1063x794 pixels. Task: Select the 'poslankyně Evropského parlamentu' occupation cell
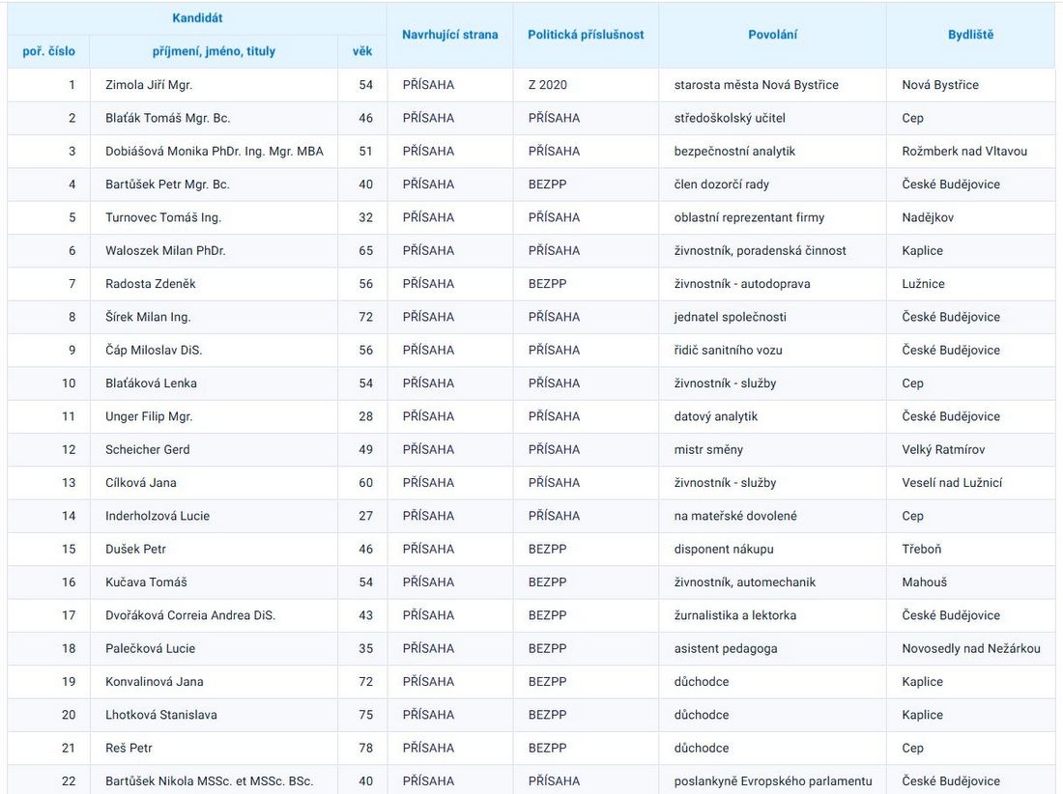[x=773, y=781]
